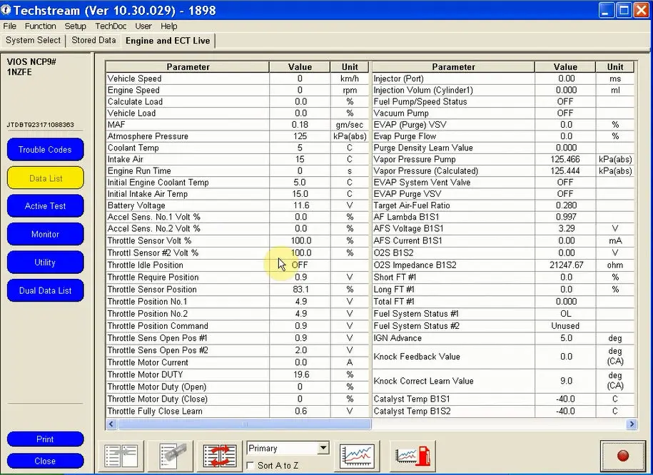653x475 pixels.
Task: Open the File menu
Action: tap(9, 26)
